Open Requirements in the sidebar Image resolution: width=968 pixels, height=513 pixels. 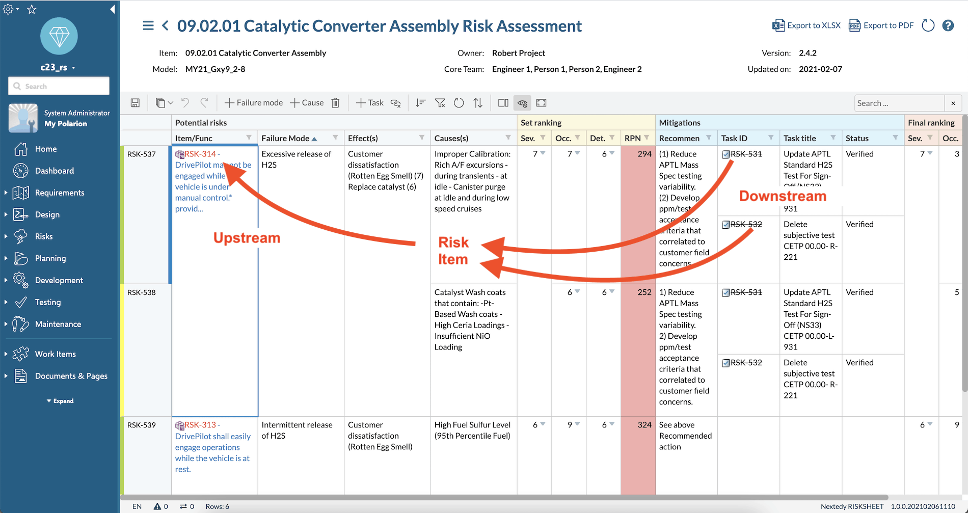[x=60, y=193]
